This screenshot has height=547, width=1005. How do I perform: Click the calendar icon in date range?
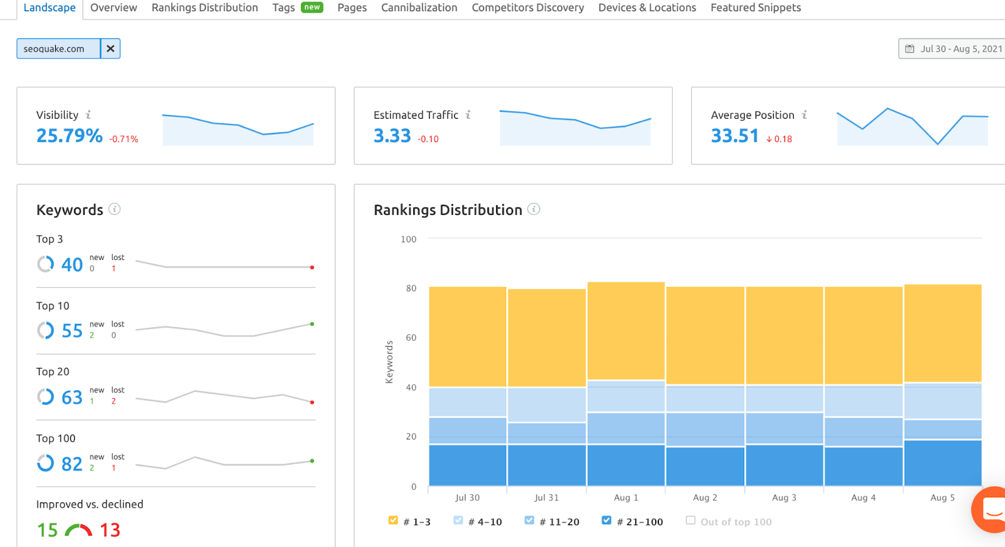[910, 48]
